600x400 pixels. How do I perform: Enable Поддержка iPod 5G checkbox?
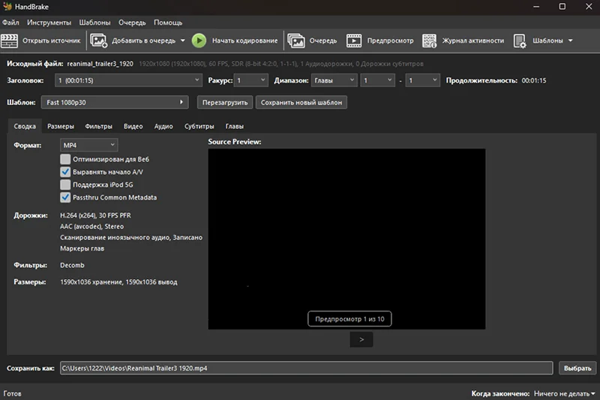(x=65, y=185)
